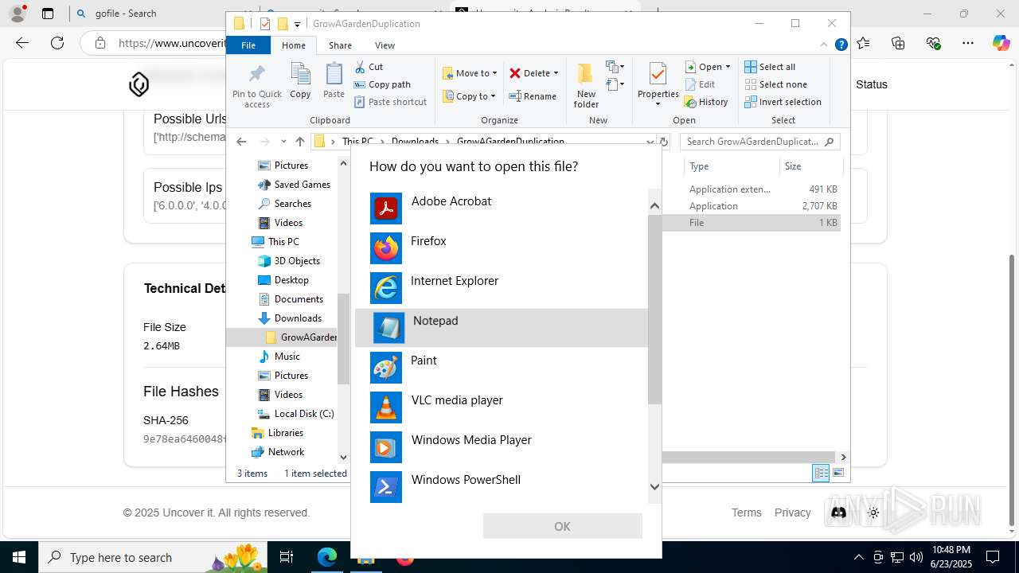Switch to the Home ribbon tab
Screen dimensions: 1019x573
coord(293,45)
